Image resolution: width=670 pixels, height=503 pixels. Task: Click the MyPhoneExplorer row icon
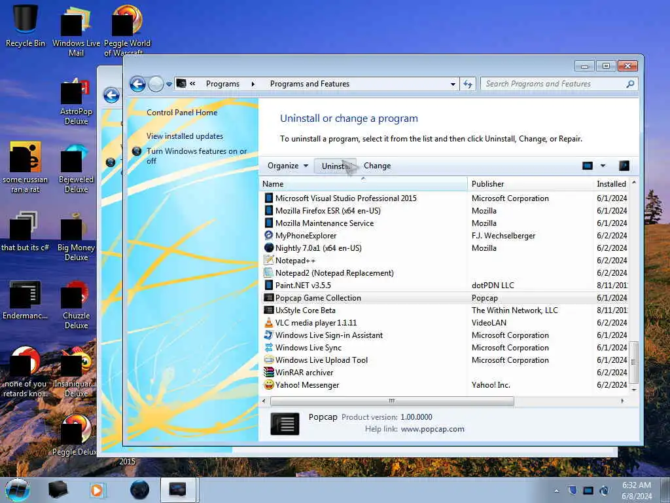[x=268, y=235]
